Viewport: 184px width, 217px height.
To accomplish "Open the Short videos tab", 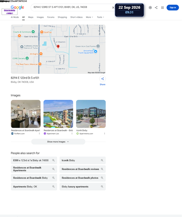I will [77, 17].
